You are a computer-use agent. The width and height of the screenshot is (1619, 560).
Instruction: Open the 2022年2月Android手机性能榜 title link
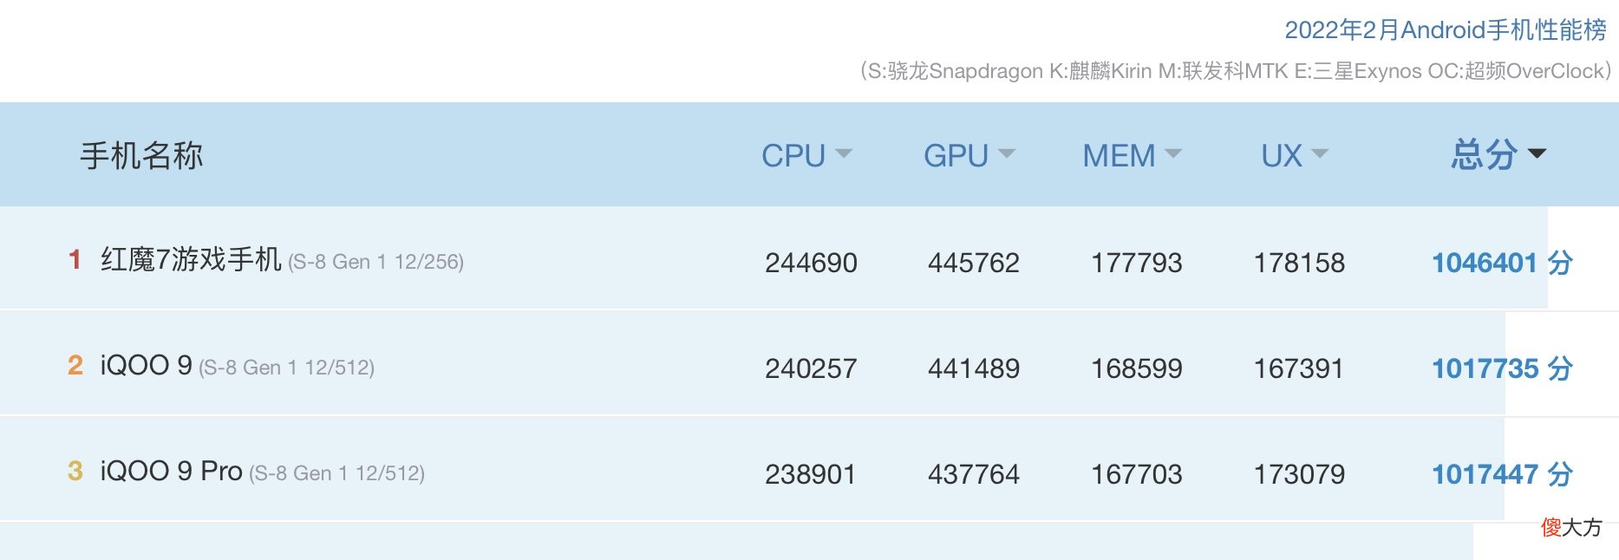[x=1445, y=29]
